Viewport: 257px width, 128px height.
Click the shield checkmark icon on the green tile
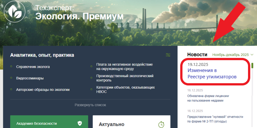(x=80, y=123)
